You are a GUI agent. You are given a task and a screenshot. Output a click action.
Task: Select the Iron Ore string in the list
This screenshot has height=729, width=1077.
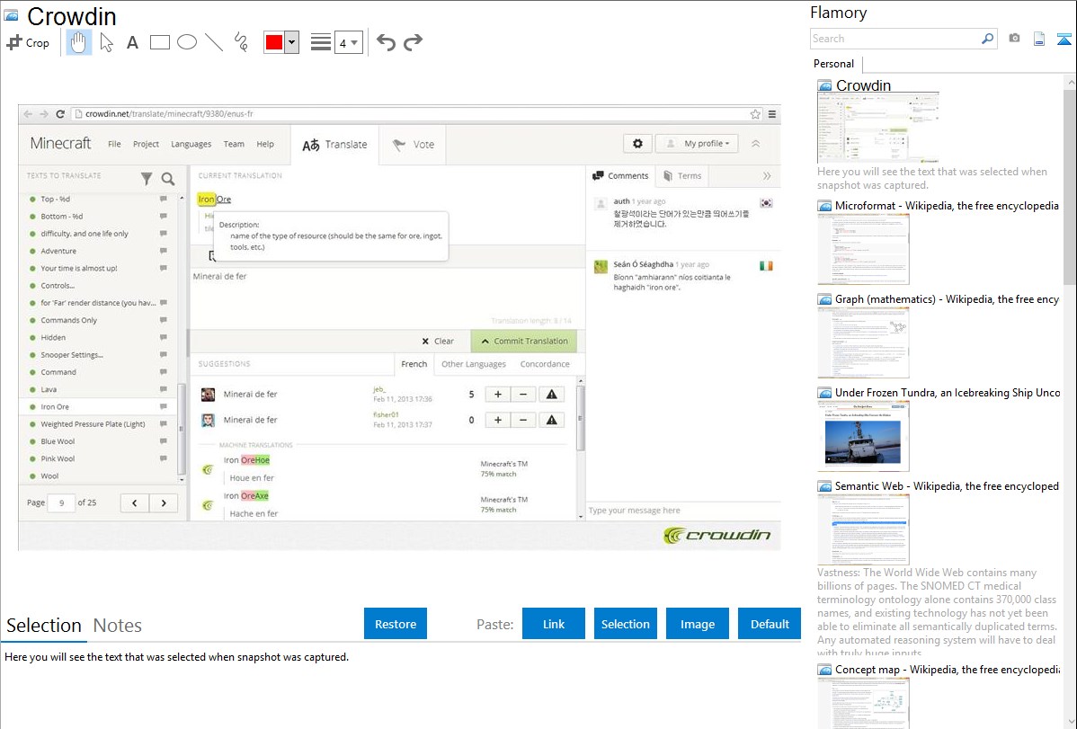point(97,407)
